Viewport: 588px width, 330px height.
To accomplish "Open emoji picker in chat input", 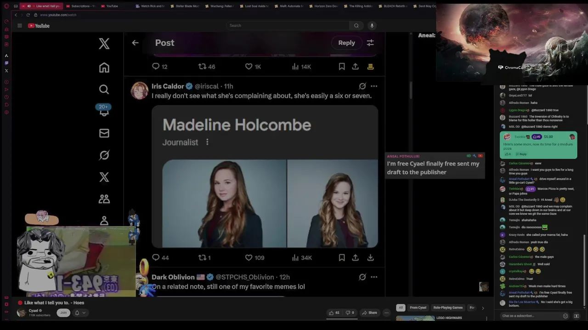I will click(565, 316).
